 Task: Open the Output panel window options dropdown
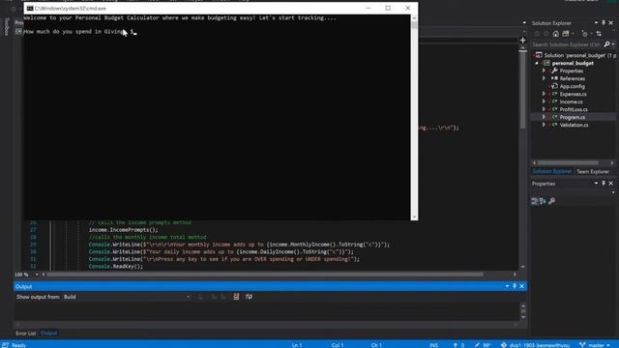coord(507,286)
